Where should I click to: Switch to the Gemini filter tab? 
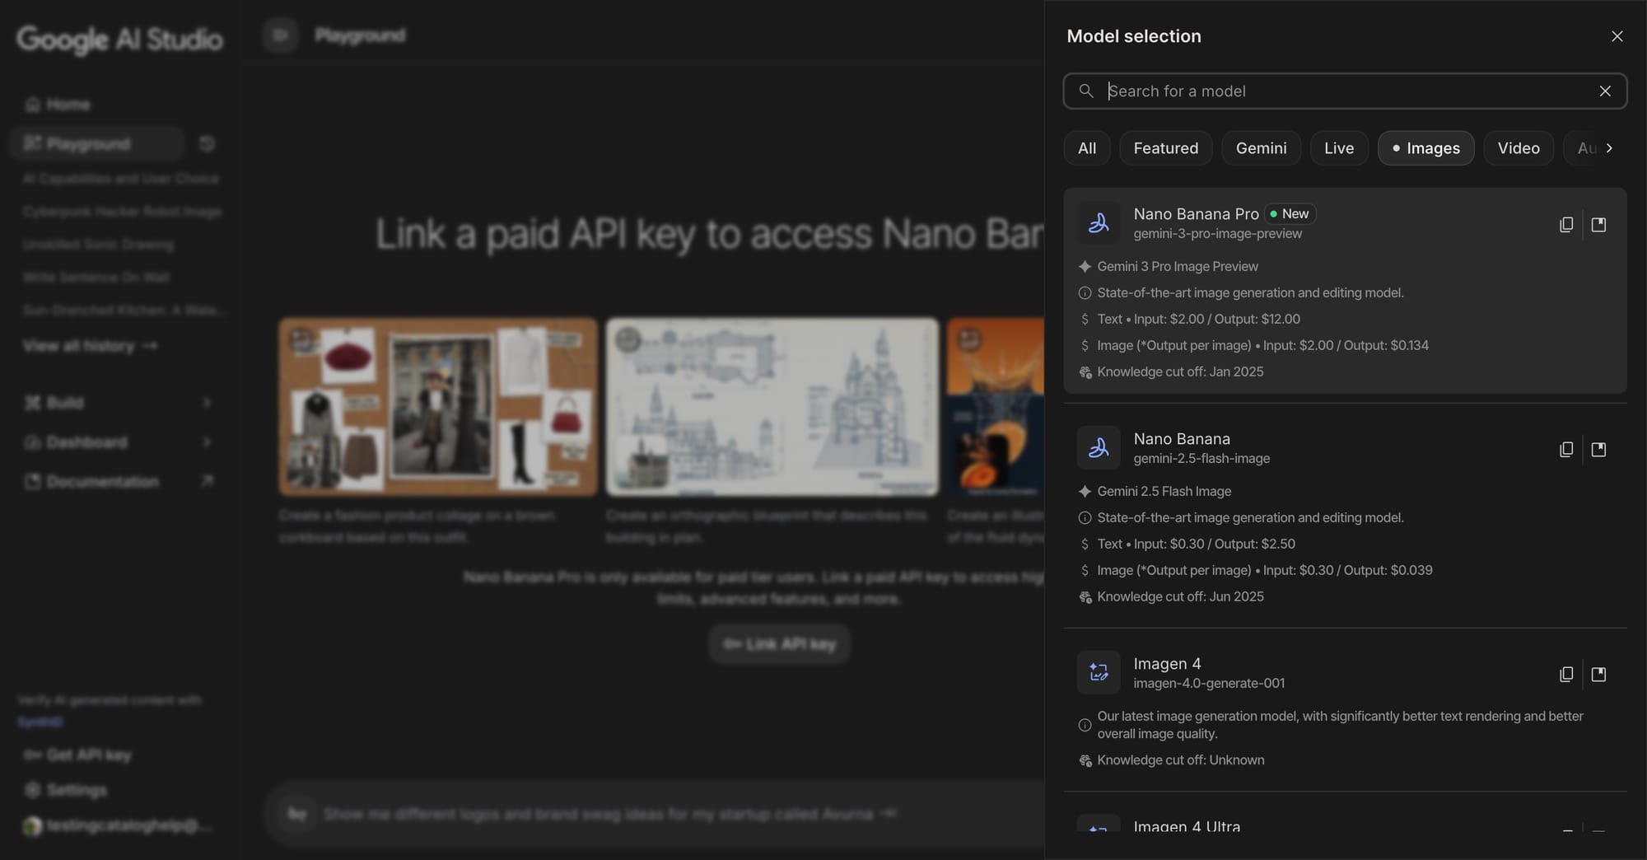[1261, 147]
